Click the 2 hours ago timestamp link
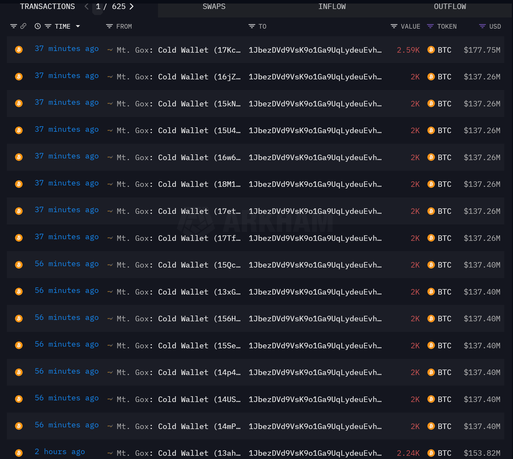The height and width of the screenshot is (459, 513). pos(60,451)
